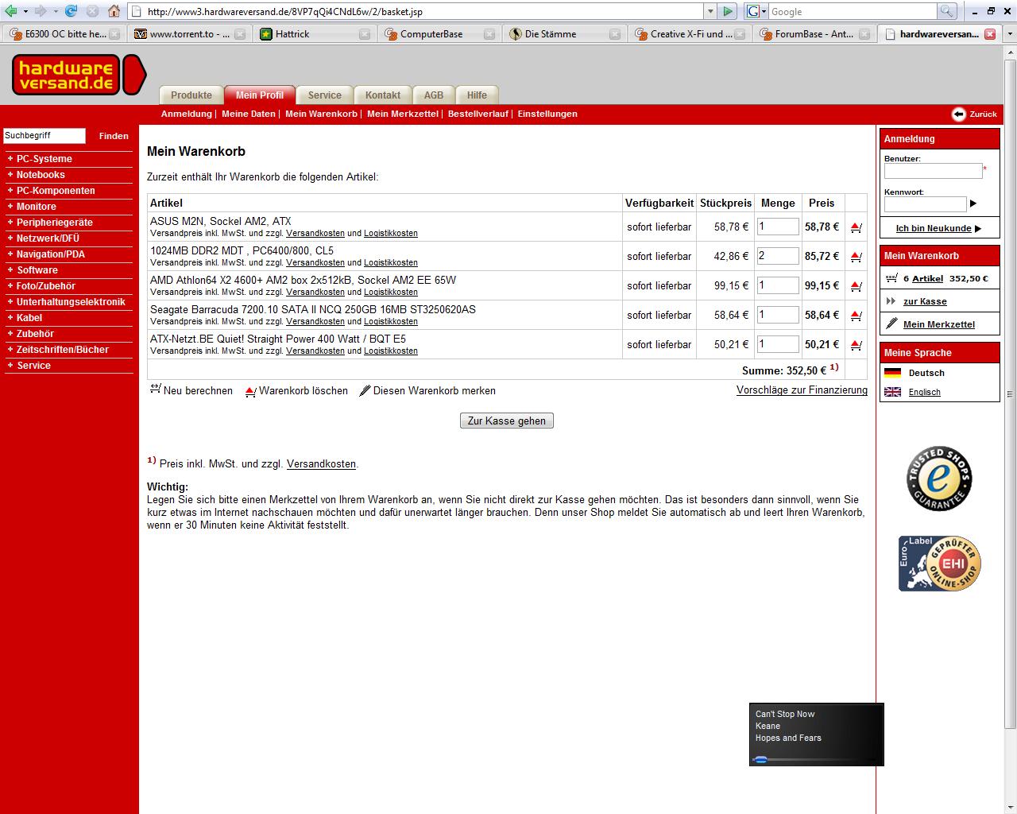The image size is (1017, 814).
Task: Open the address bar dropdown arrow
Action: [x=710, y=11]
